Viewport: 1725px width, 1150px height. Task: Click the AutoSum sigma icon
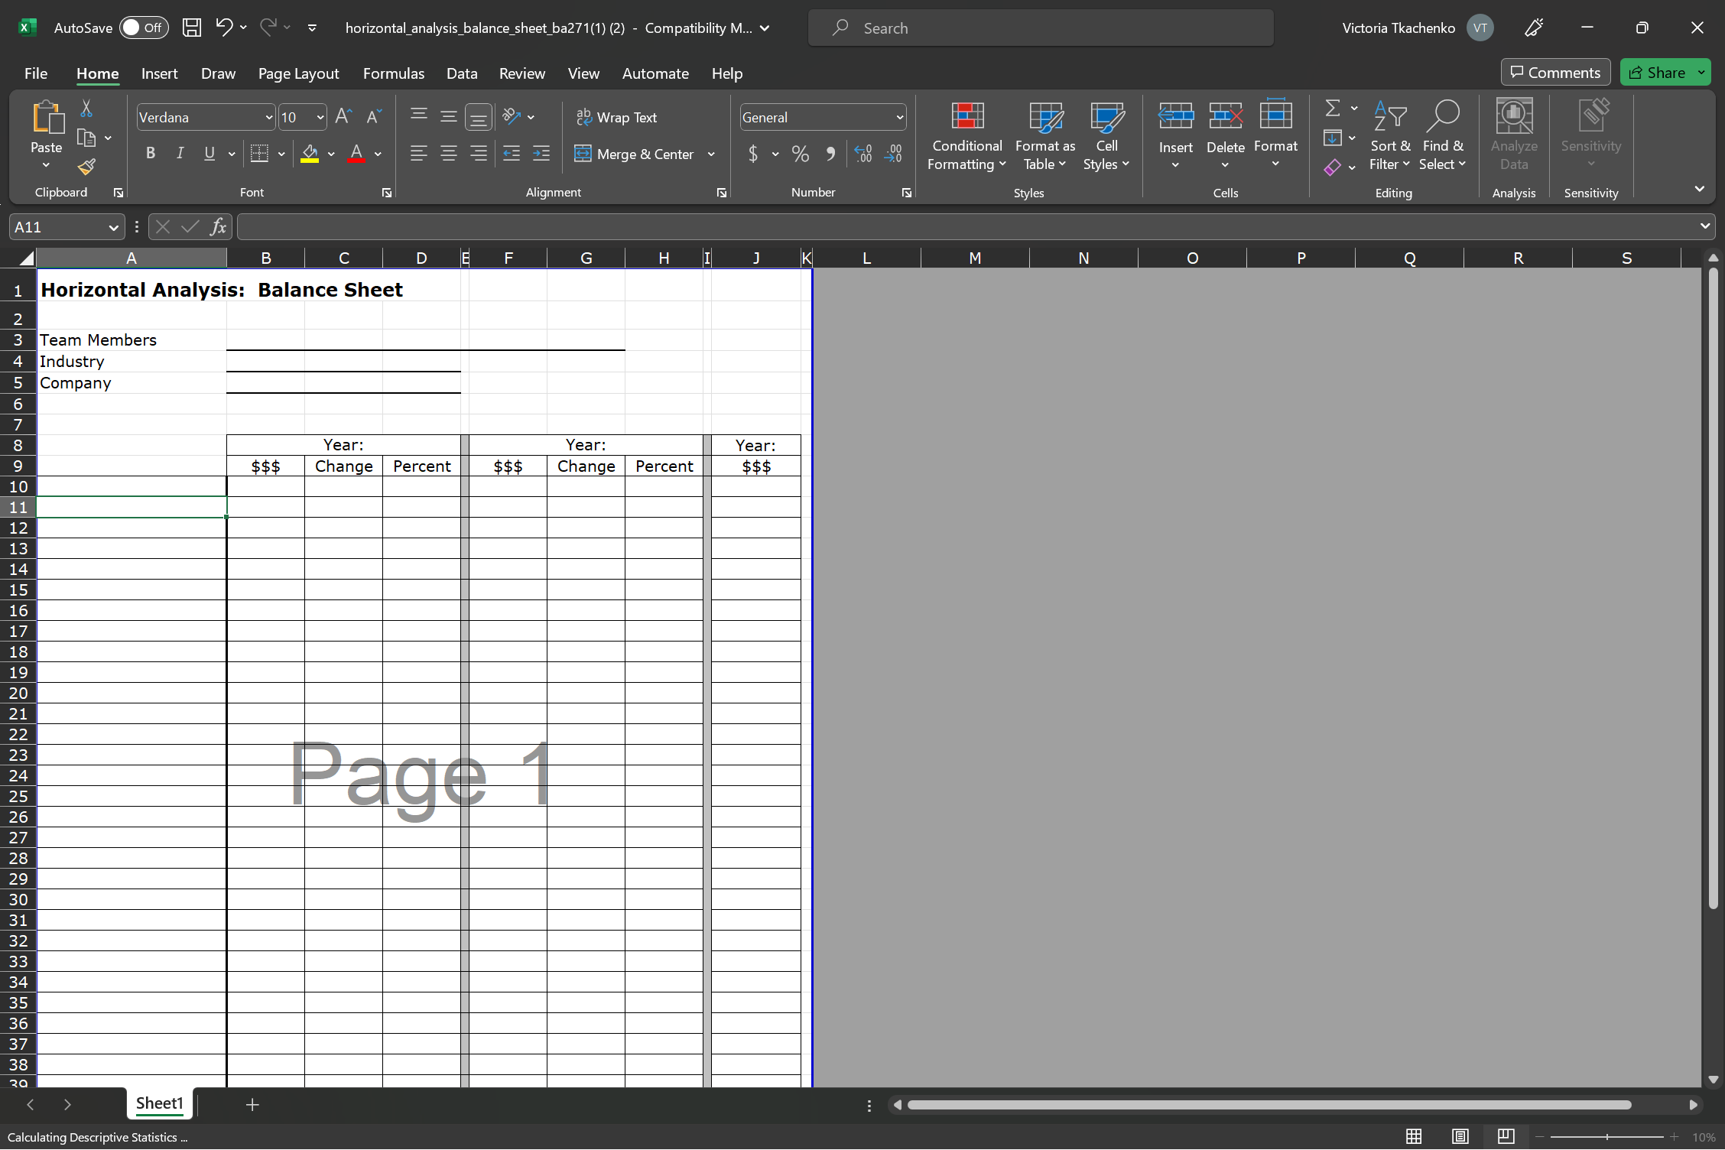(x=1332, y=109)
